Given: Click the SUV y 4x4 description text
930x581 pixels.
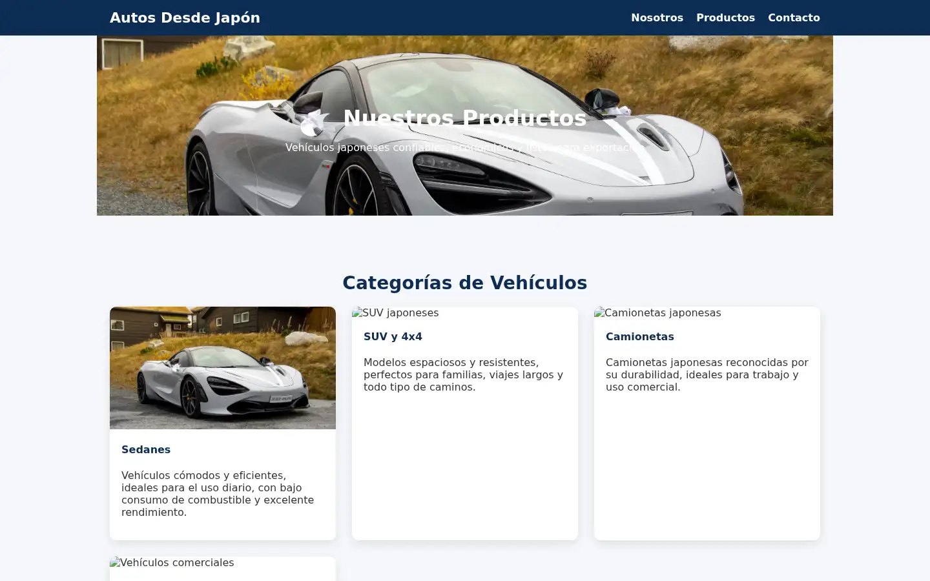Looking at the screenshot, I should [x=464, y=374].
